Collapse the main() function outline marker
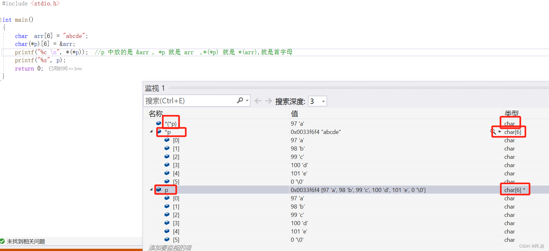The width and height of the screenshot is (549, 251). (1, 20)
